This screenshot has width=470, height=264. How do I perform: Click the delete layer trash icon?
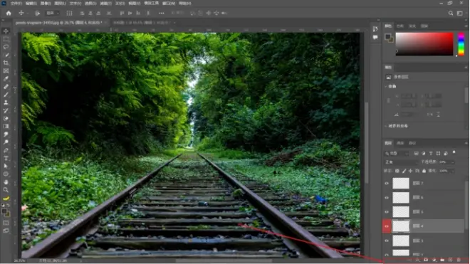[459, 260]
